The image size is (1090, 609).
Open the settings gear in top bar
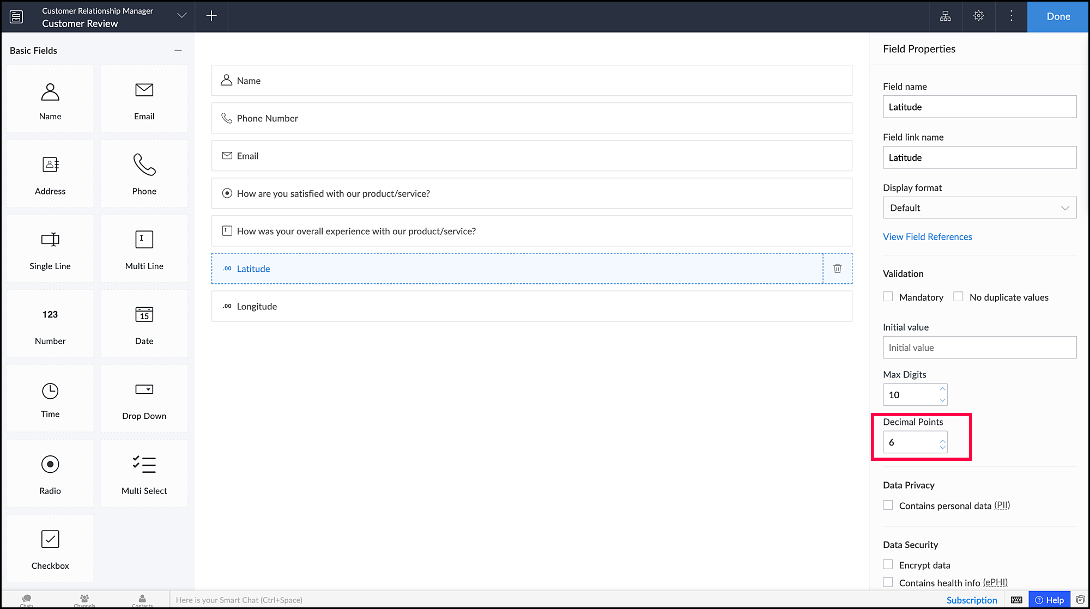978,16
